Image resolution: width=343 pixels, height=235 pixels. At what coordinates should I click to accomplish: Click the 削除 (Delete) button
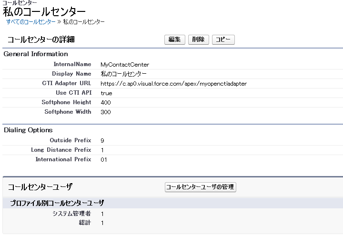click(x=198, y=39)
